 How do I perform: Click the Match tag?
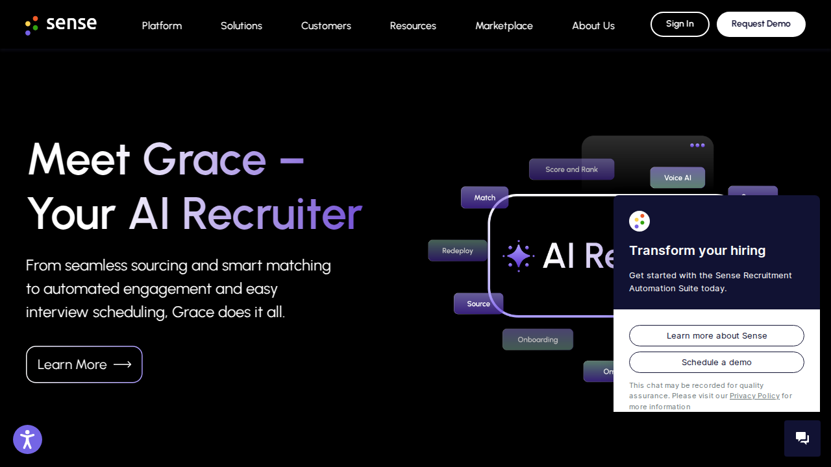[x=485, y=198]
